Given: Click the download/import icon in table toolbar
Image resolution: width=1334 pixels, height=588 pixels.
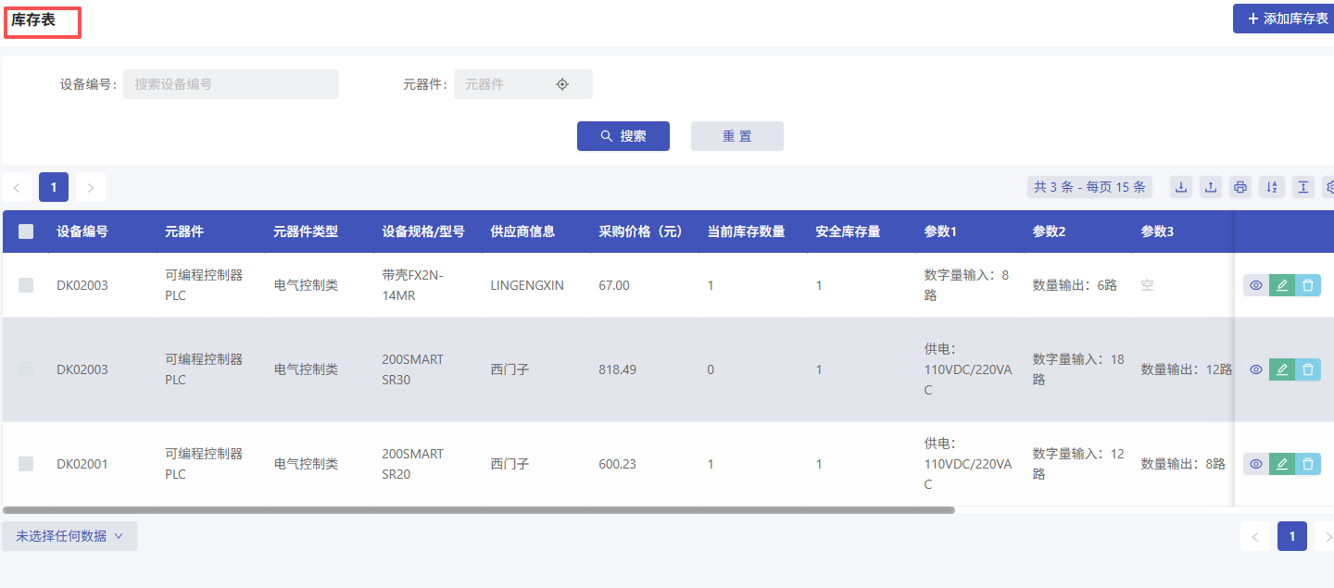Looking at the screenshot, I should pos(1181,187).
